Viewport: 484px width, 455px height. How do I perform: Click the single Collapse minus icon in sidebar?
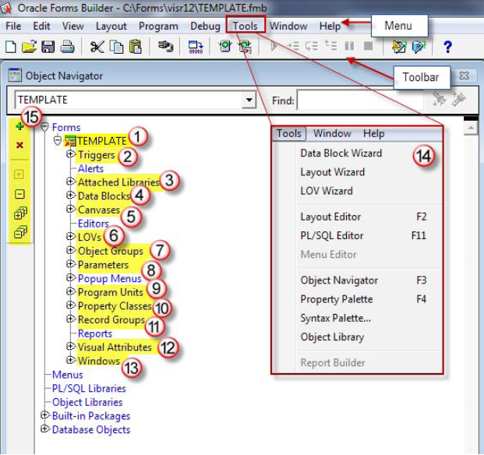coord(19,194)
